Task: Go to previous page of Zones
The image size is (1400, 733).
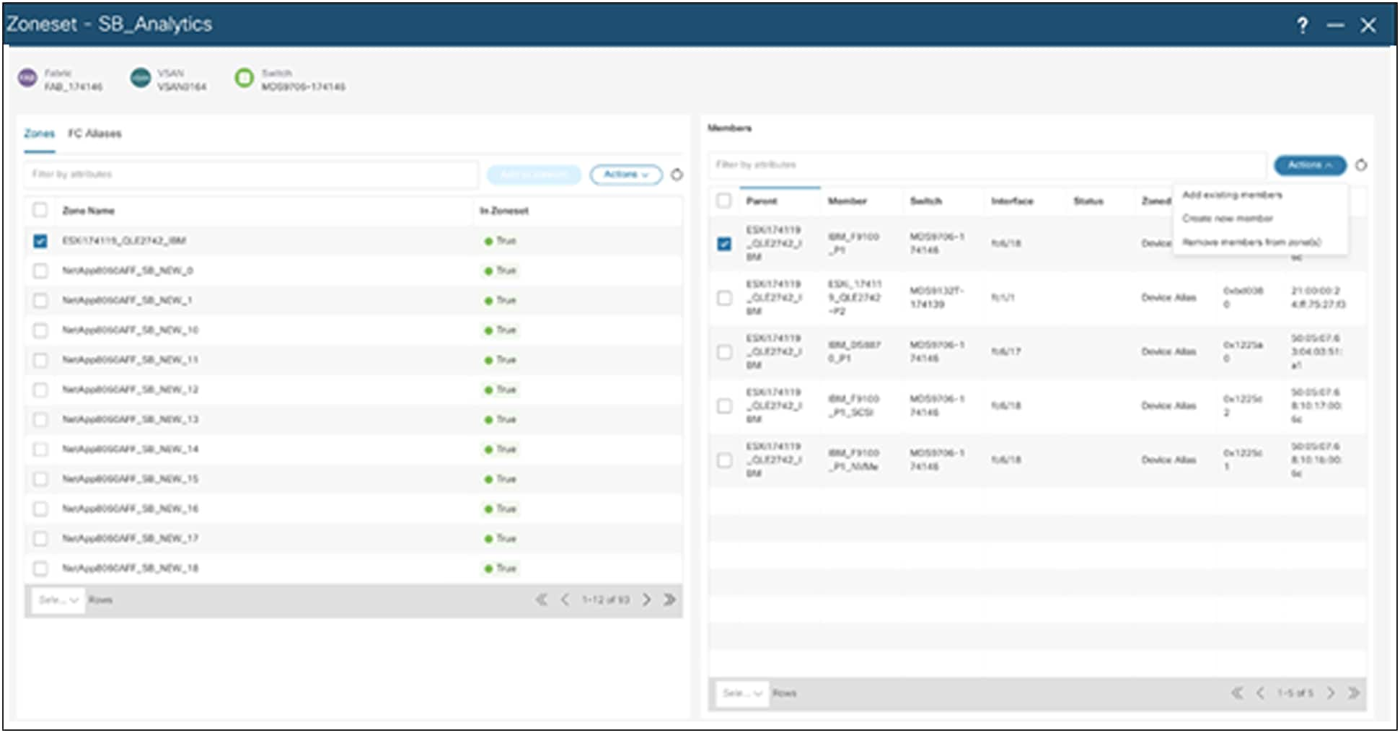Action: coord(565,600)
